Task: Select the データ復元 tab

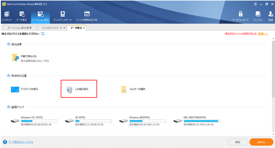Action: tap(76, 28)
